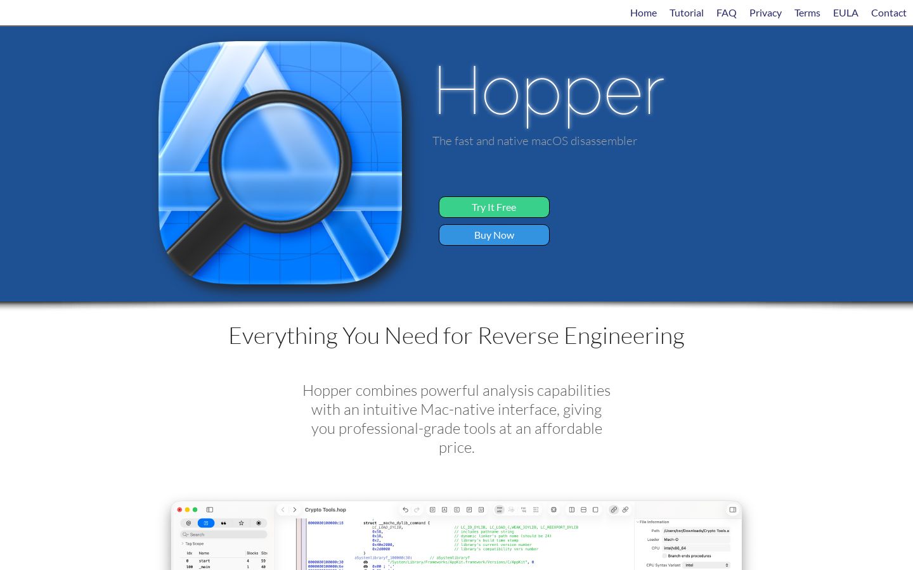The height and width of the screenshot is (570, 913).
Task: Open the Terms navigation link
Action: 807,13
